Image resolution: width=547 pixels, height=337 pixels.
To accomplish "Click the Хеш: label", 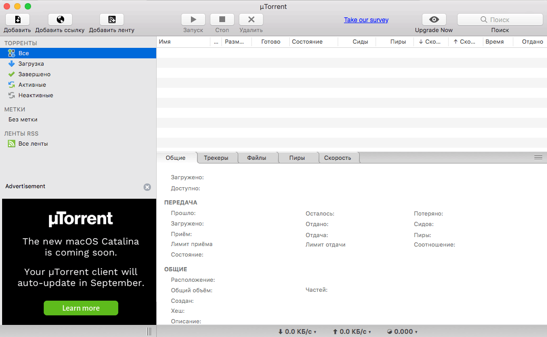I will 178,311.
